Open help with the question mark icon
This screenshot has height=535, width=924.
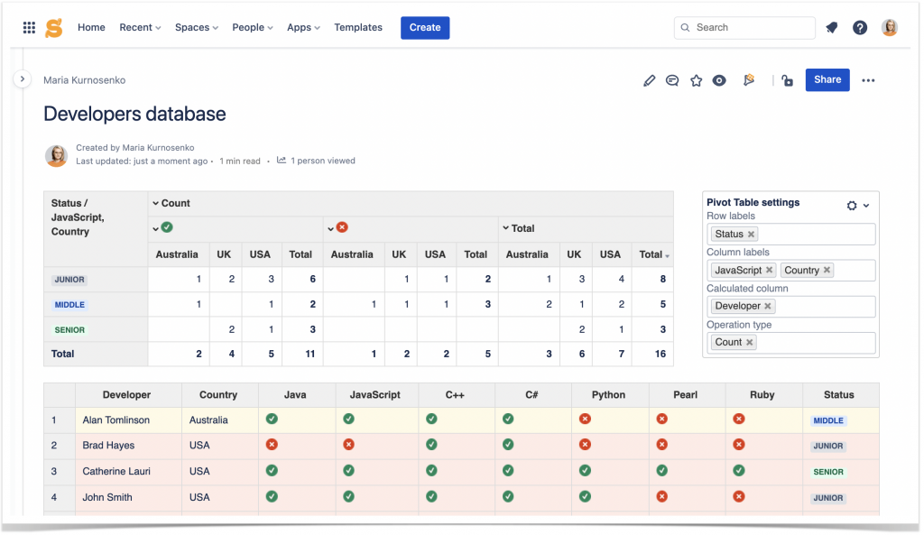pos(859,27)
